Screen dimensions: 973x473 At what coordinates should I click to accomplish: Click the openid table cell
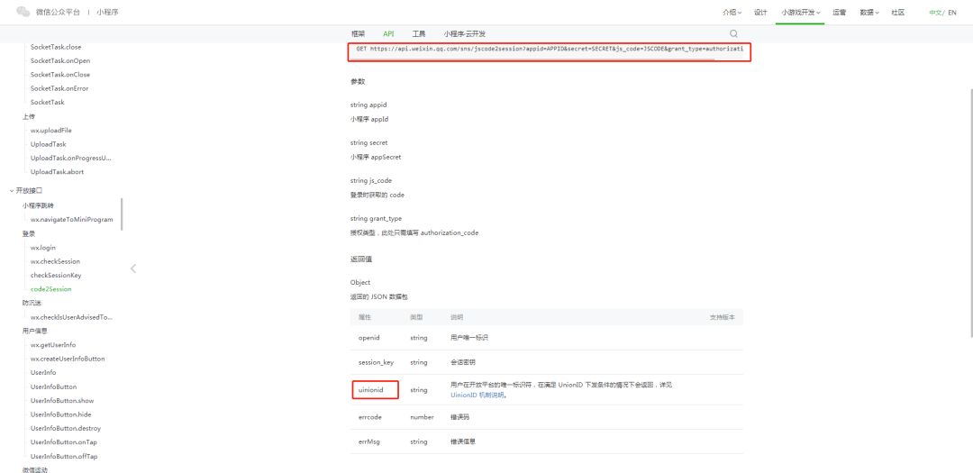368,338
